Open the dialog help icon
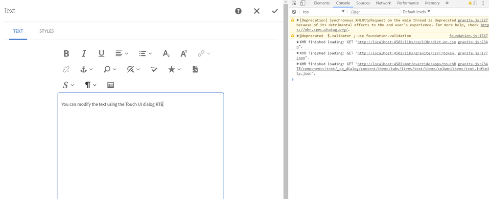Screen dimensions: 489x199 [238, 11]
